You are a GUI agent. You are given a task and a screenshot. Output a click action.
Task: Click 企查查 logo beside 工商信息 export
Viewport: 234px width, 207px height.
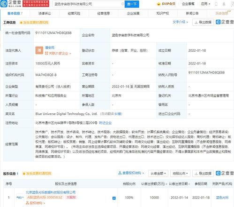coord(225,22)
